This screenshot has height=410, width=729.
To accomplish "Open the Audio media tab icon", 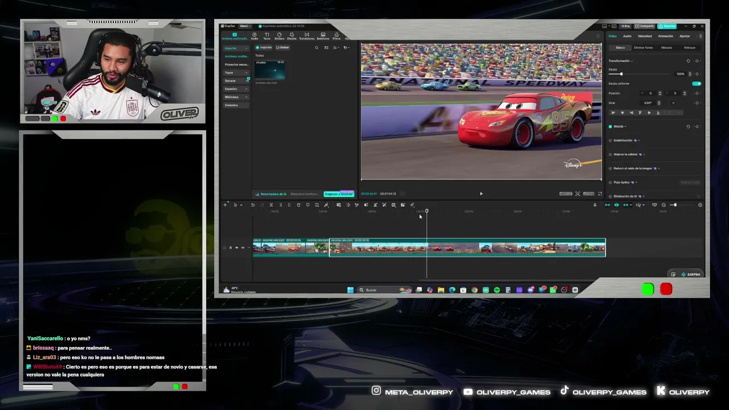I will [x=255, y=36].
